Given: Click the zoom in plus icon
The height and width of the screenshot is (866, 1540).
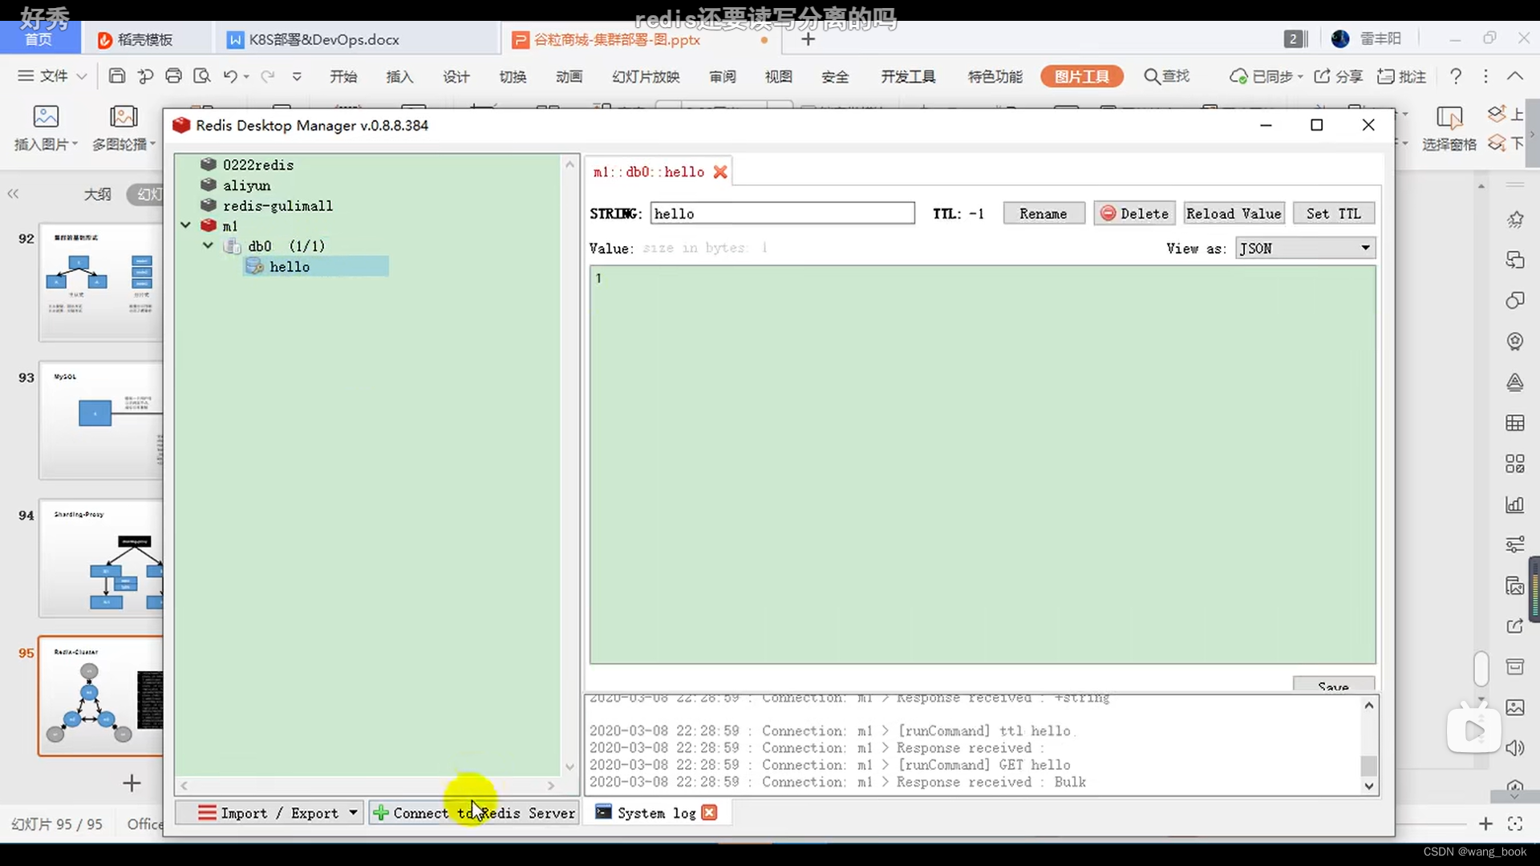Looking at the screenshot, I should 1485,824.
